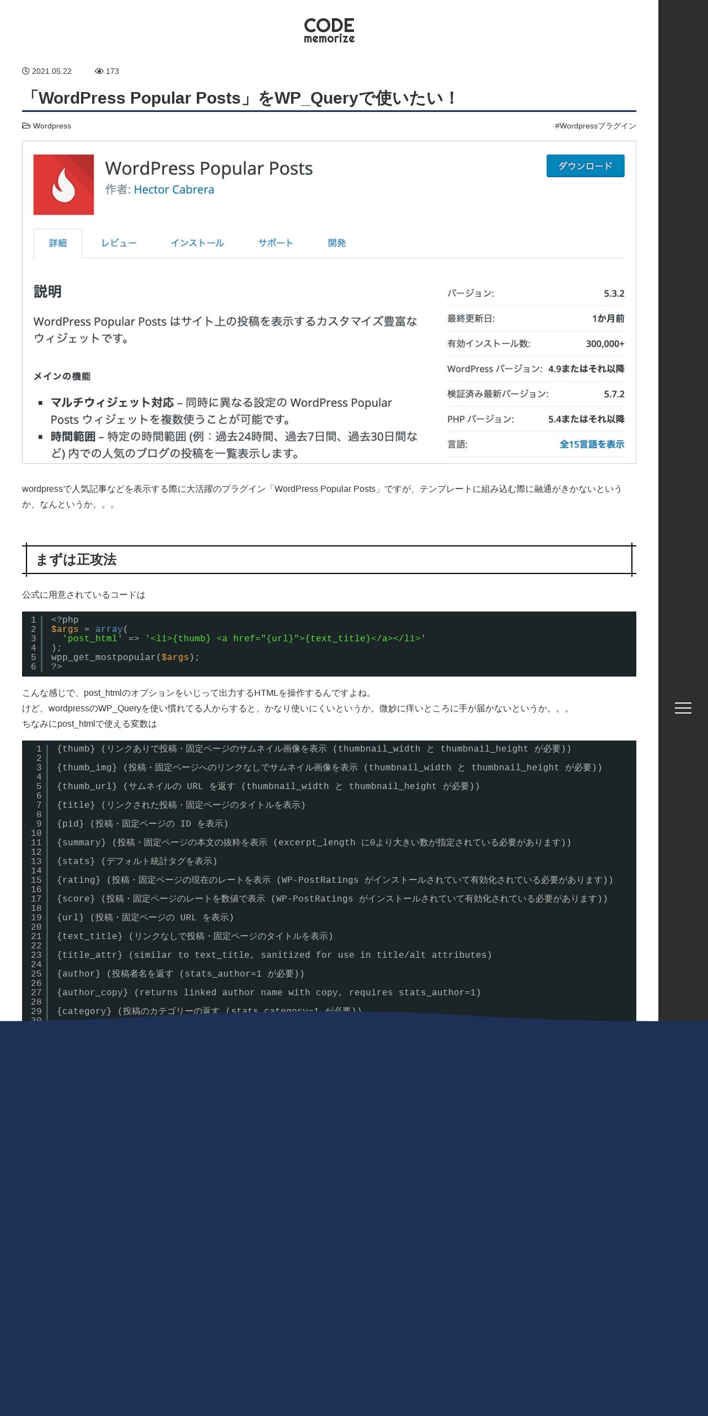Viewport: 708px width, 1416px height.
Task: Open the Wordpress category link
Action: coord(52,126)
